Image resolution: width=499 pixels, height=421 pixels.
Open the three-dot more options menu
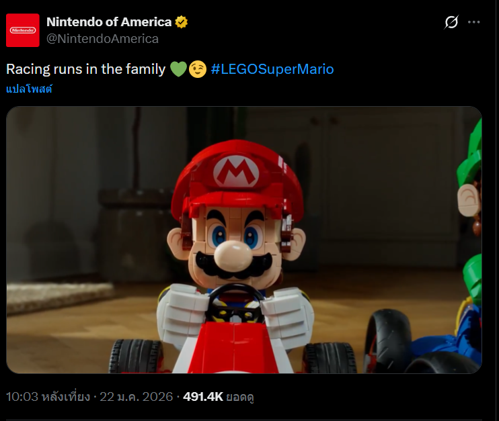(x=474, y=22)
